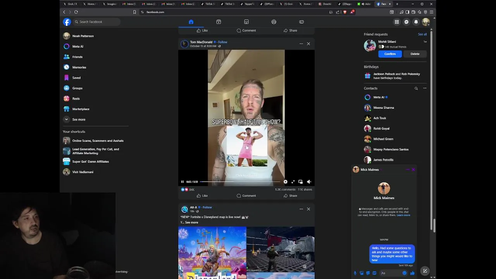Open the Marketplace tab in top navigation
This screenshot has width=496, height=279.
[246, 22]
